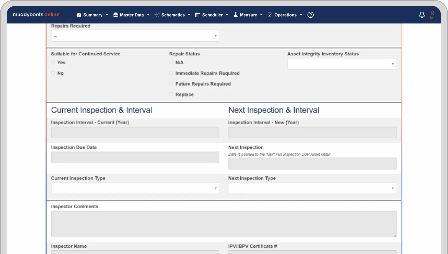Open the notifications bell
448x254 pixels.
(x=422, y=15)
